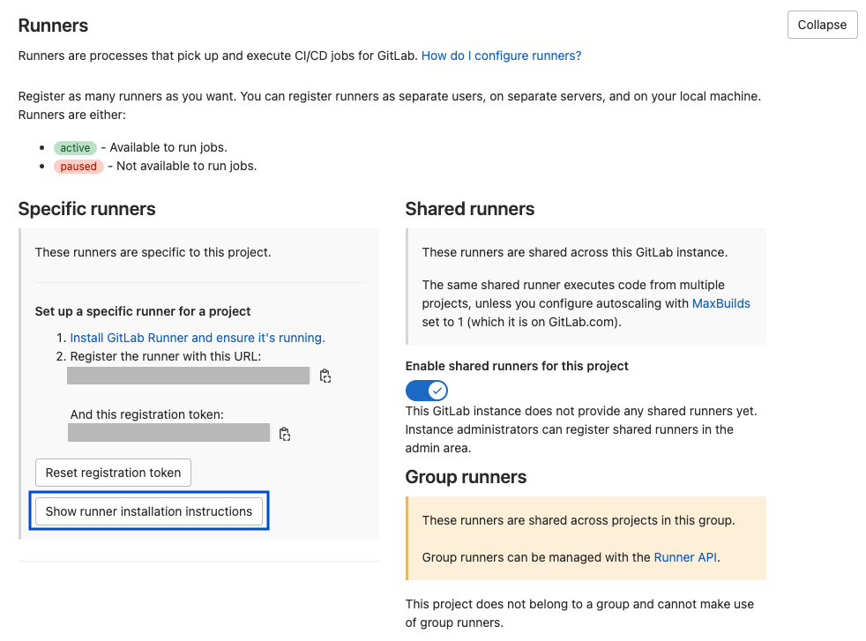866x641 pixels.
Task: Click Set up a specific runner text
Action: (x=143, y=311)
